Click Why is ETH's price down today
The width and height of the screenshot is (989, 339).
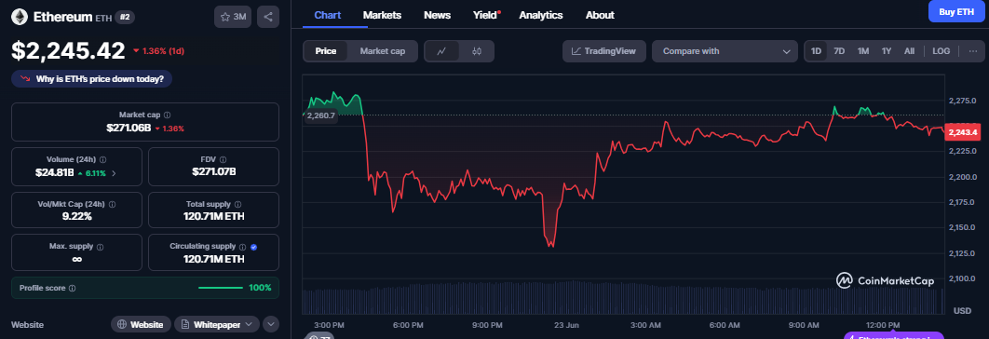coord(91,79)
